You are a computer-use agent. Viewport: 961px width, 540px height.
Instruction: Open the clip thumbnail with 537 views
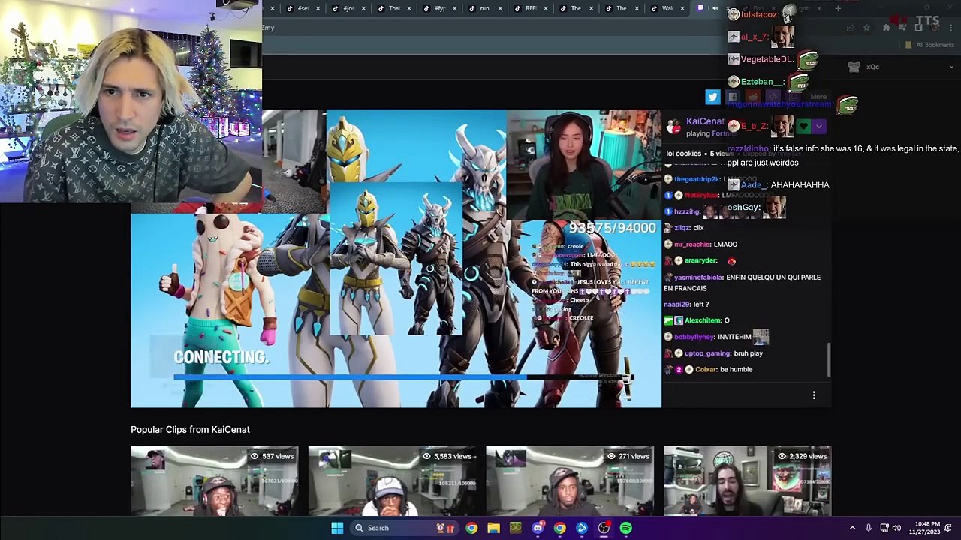pyautogui.click(x=214, y=481)
